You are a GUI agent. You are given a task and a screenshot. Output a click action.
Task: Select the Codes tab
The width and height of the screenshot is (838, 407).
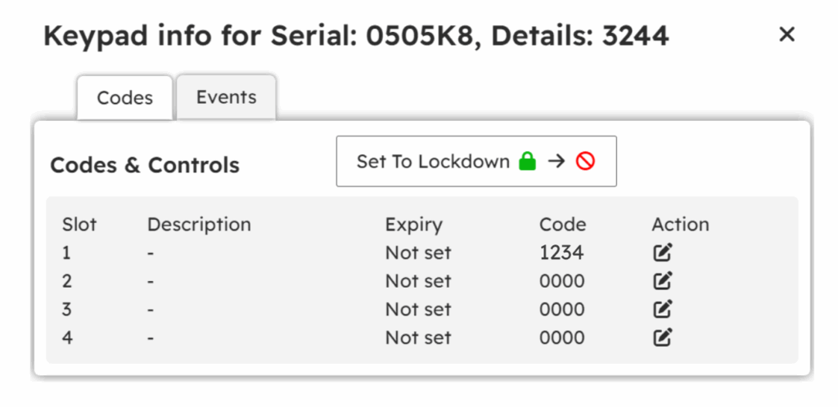pyautogui.click(x=125, y=97)
